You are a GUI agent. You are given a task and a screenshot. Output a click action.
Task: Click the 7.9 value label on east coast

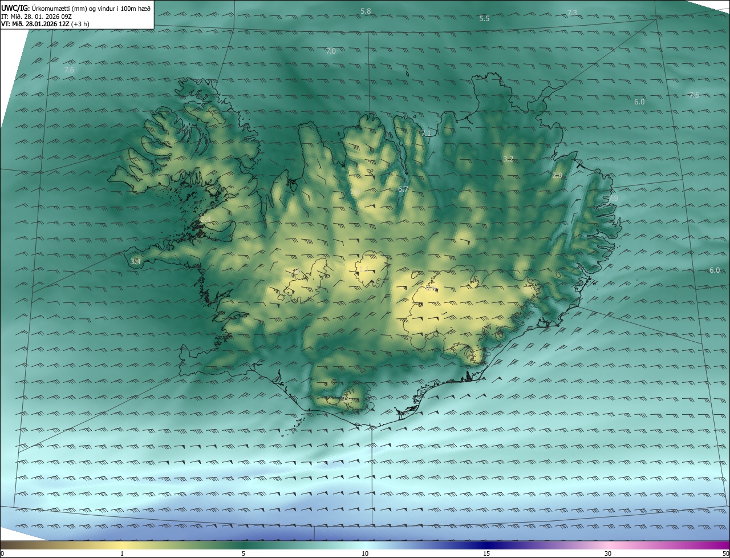(613, 199)
